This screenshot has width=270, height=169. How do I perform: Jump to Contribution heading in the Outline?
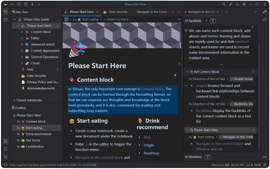tap(35, 147)
